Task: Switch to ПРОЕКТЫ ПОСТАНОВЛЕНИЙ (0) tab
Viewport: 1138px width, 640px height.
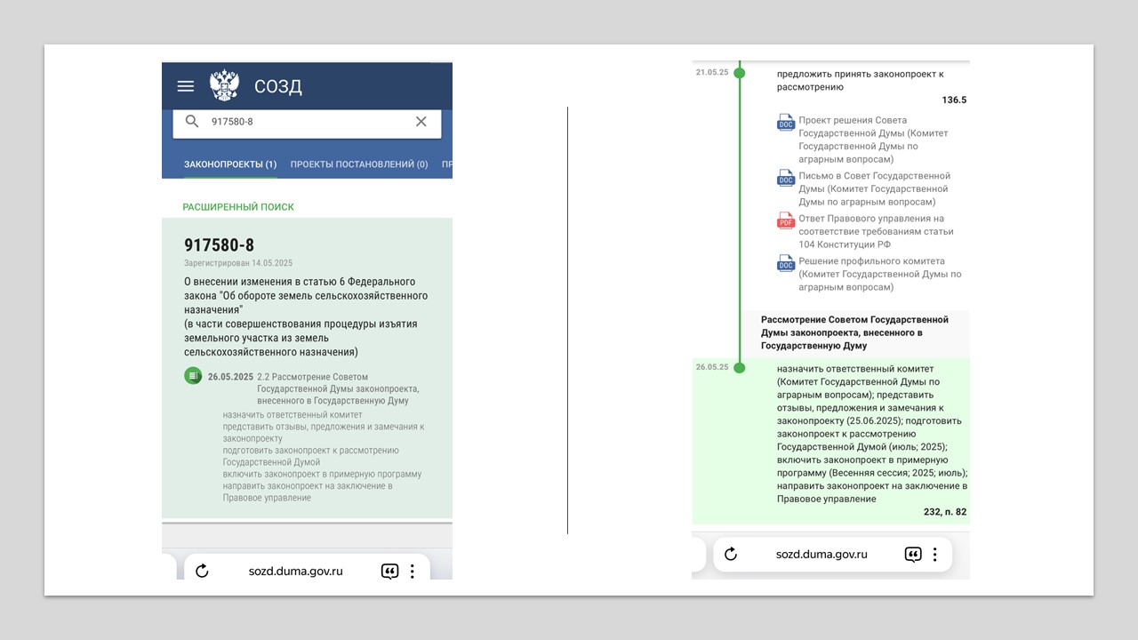Action: [359, 164]
